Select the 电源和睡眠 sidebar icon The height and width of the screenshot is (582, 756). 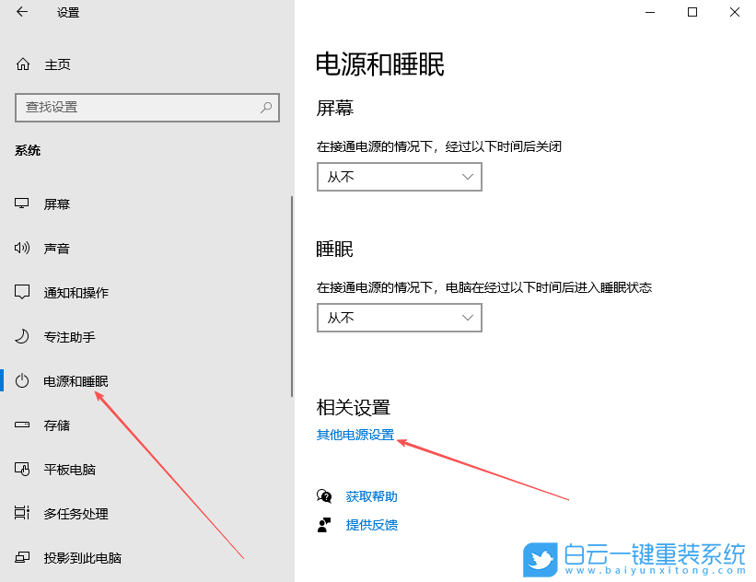click(22, 380)
